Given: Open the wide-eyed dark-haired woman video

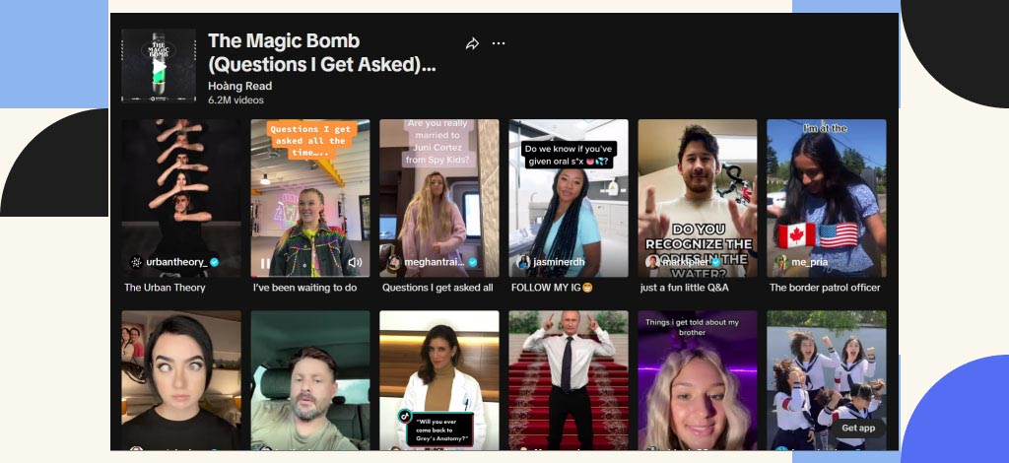Looking at the screenshot, I should (181, 380).
